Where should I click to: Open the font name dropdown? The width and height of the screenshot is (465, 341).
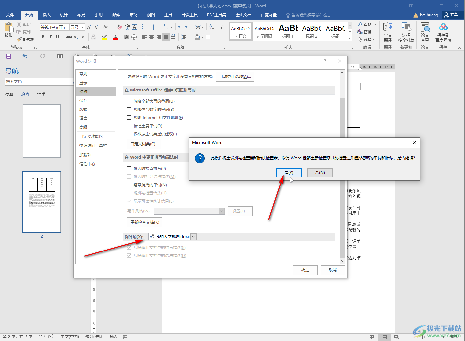tap(67, 27)
